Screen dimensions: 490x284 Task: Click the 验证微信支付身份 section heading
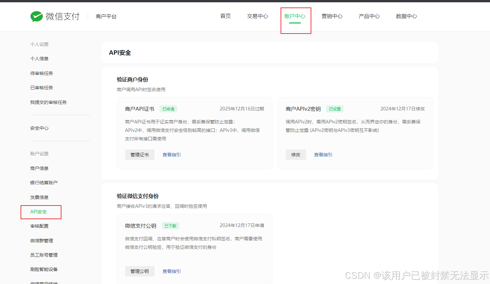pyautogui.click(x=138, y=196)
